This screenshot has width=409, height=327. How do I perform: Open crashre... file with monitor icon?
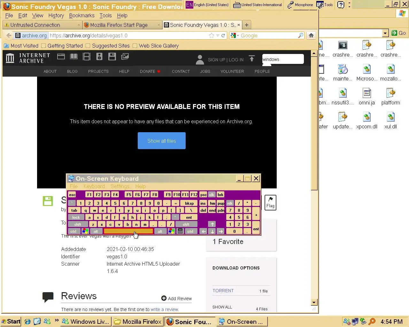(343, 45)
